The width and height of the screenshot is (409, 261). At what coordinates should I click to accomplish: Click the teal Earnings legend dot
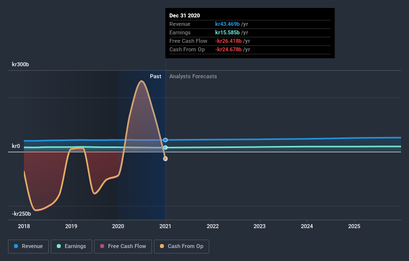(x=59, y=246)
